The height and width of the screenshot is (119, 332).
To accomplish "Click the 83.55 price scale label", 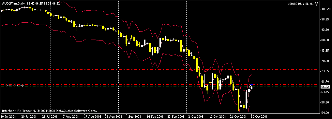I will (326, 51).
